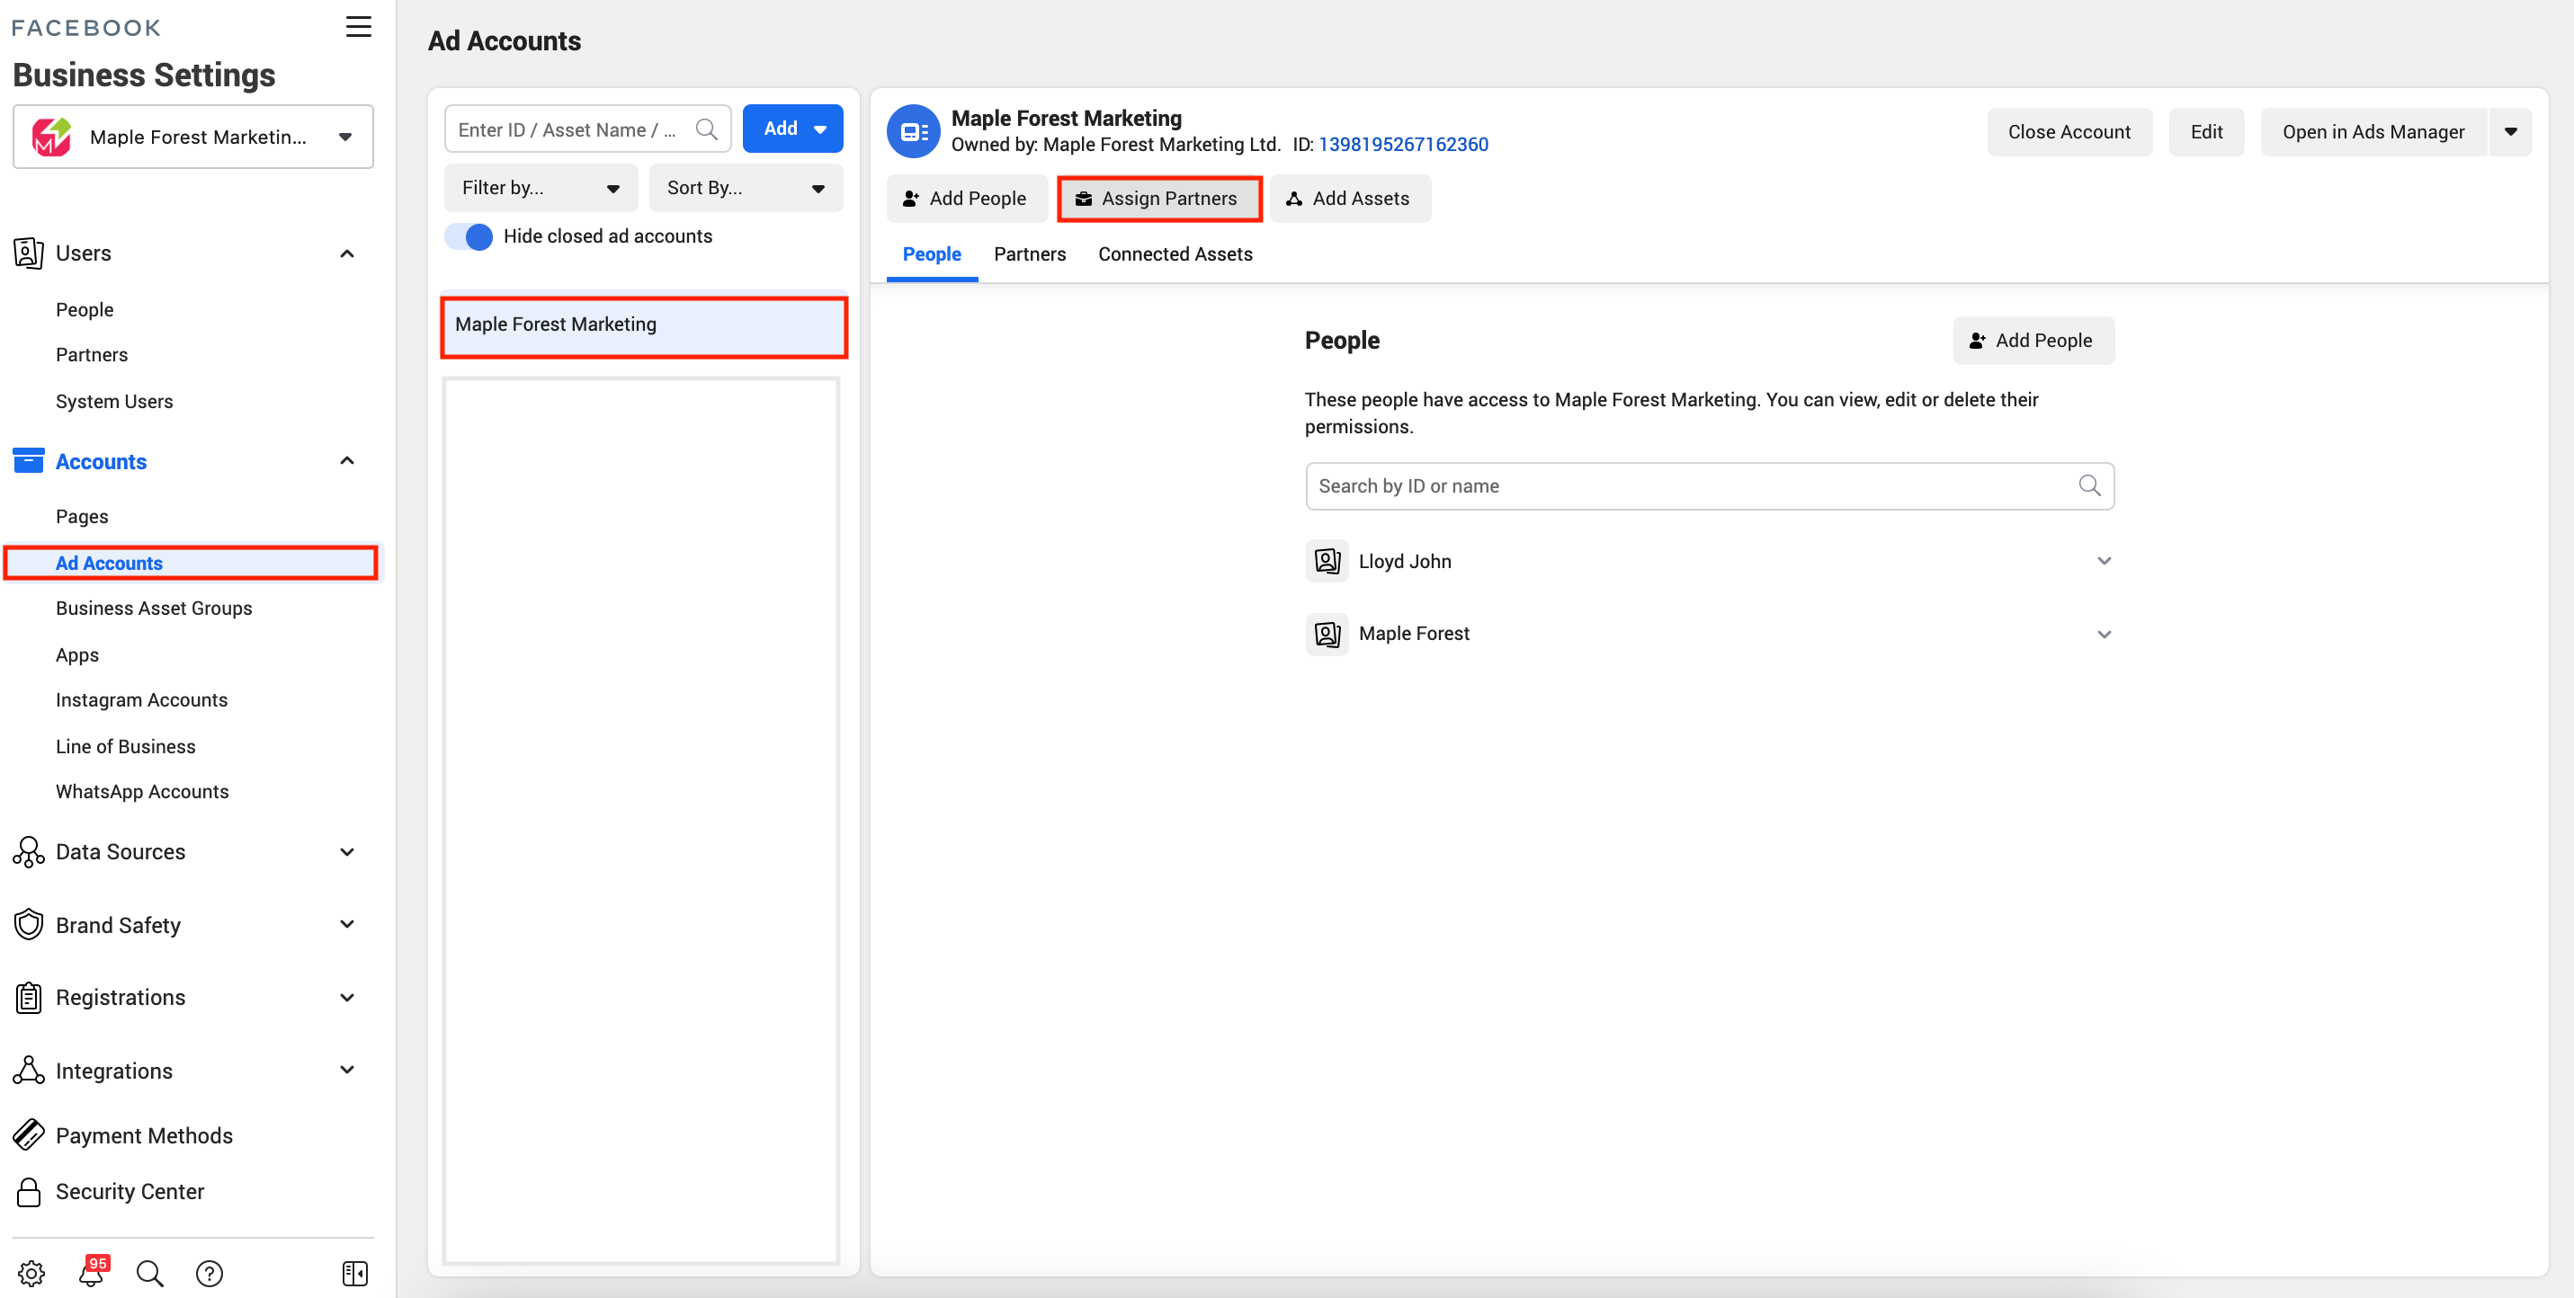Open Instagram Accounts in sidebar

[x=142, y=700]
